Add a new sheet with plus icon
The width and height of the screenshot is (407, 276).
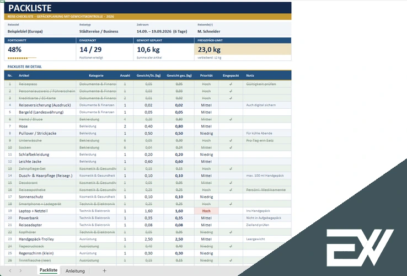point(104,270)
